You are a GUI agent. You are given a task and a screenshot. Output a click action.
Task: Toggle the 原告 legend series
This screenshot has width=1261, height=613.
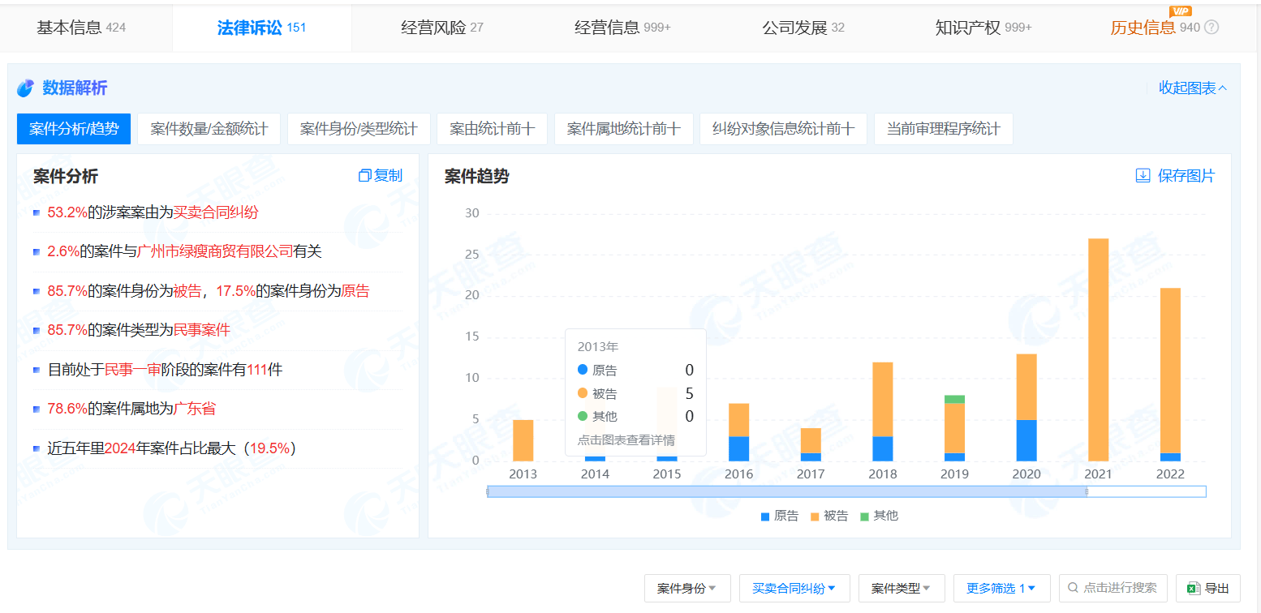coord(780,516)
